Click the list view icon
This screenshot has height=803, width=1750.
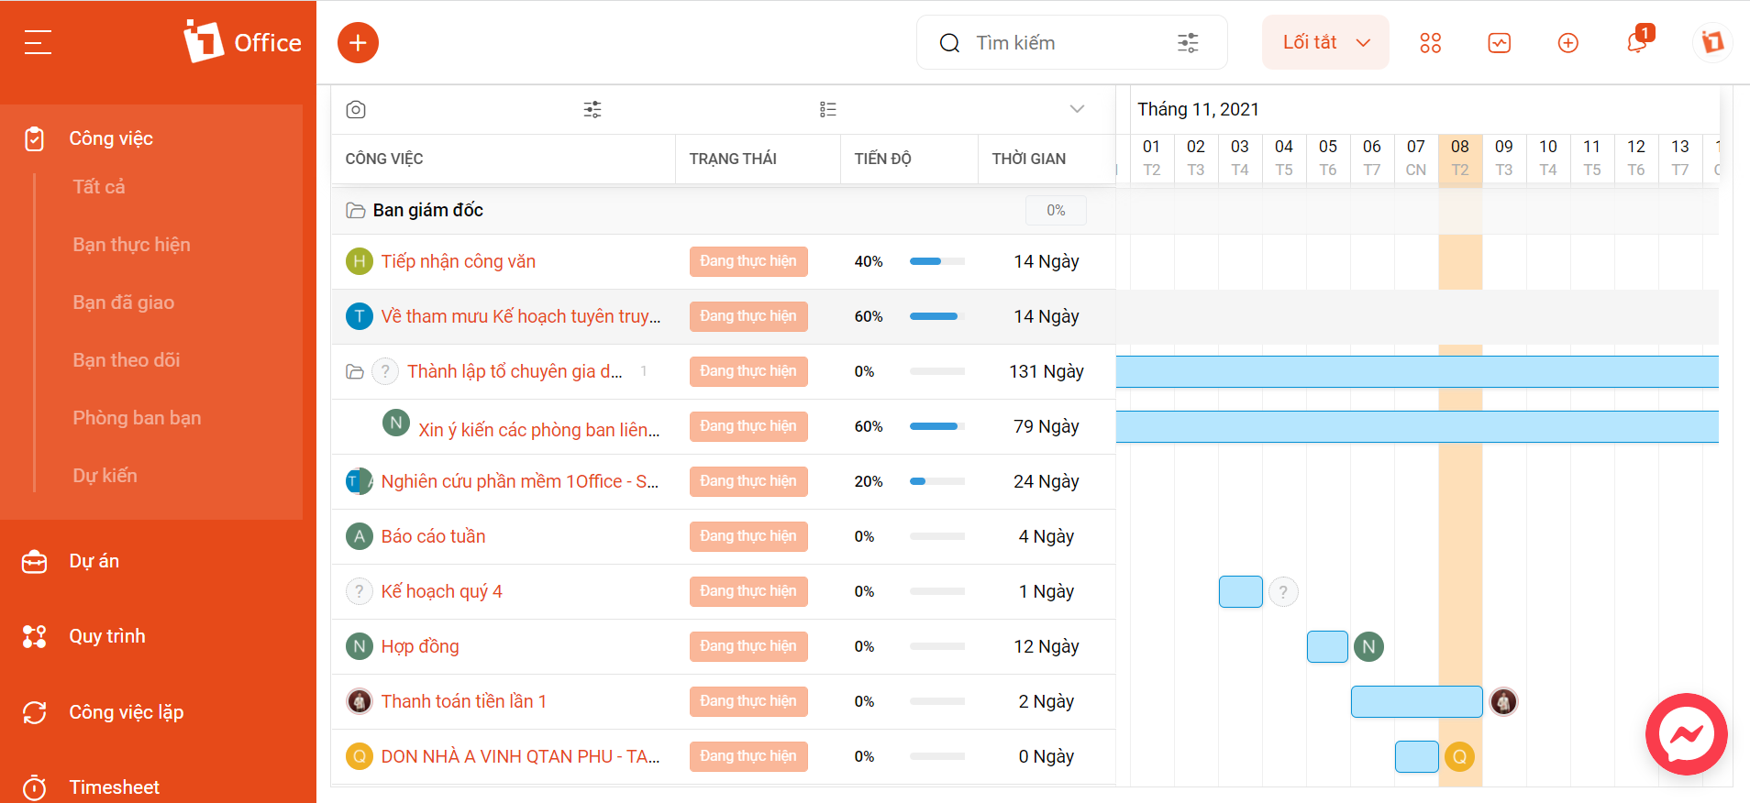(x=828, y=110)
